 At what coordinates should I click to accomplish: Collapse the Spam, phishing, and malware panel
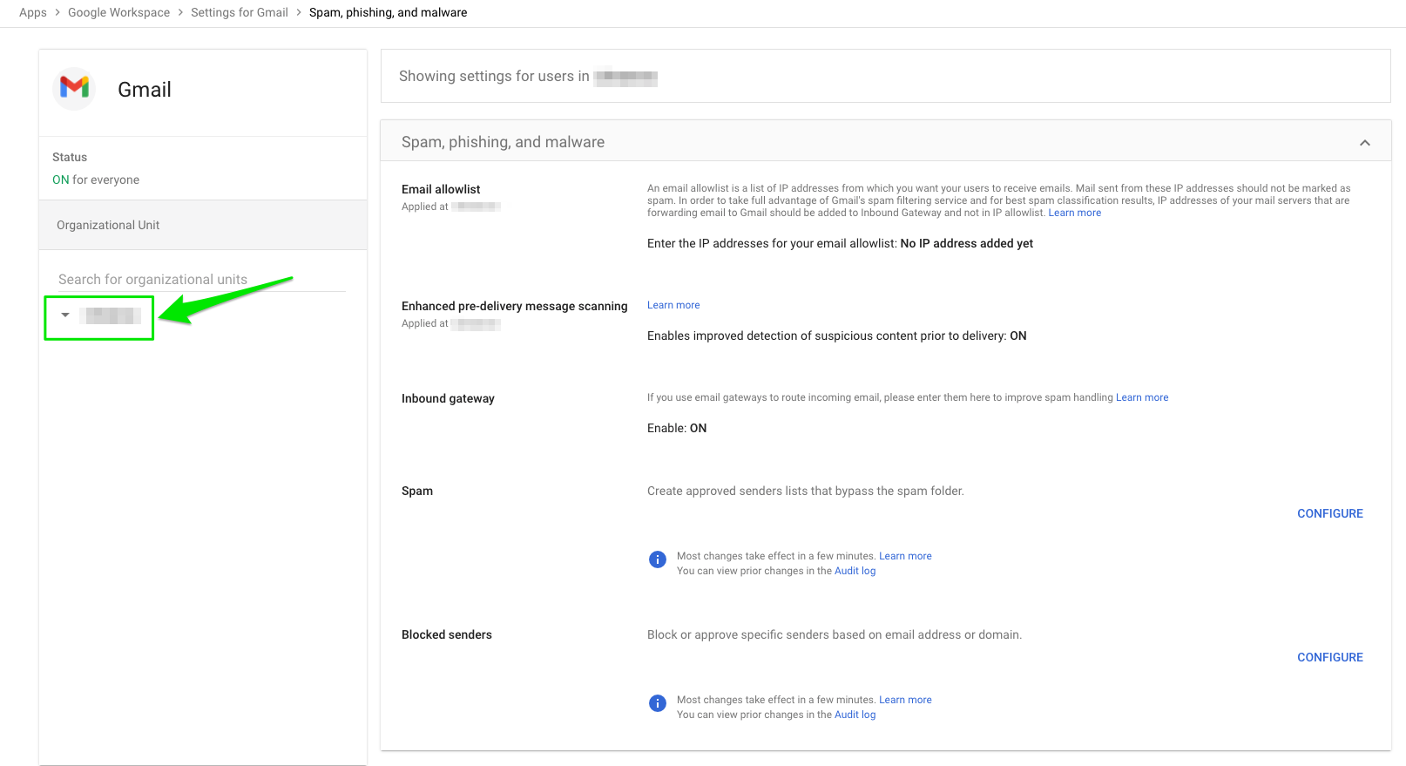1364,143
